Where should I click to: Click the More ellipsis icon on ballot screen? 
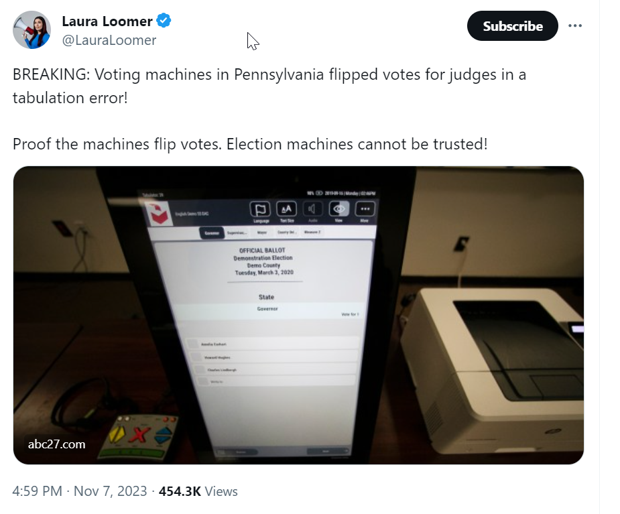pyautogui.click(x=365, y=209)
